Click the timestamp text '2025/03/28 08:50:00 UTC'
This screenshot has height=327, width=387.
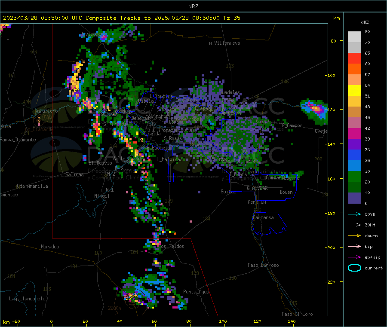(x=43, y=18)
